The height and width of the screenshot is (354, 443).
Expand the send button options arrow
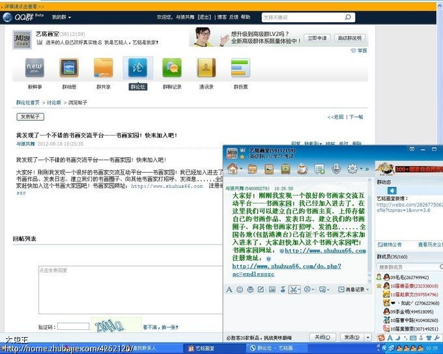click(368, 337)
